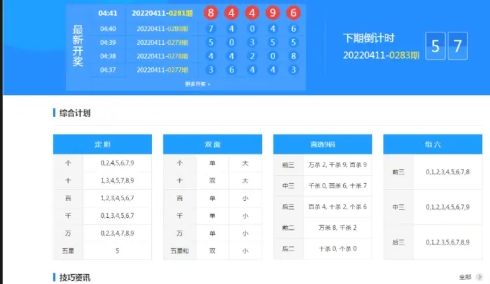This screenshot has height=284, width=490.
Task: Click blue ball 6 in the 0277 draw row
Action: (x=231, y=69)
